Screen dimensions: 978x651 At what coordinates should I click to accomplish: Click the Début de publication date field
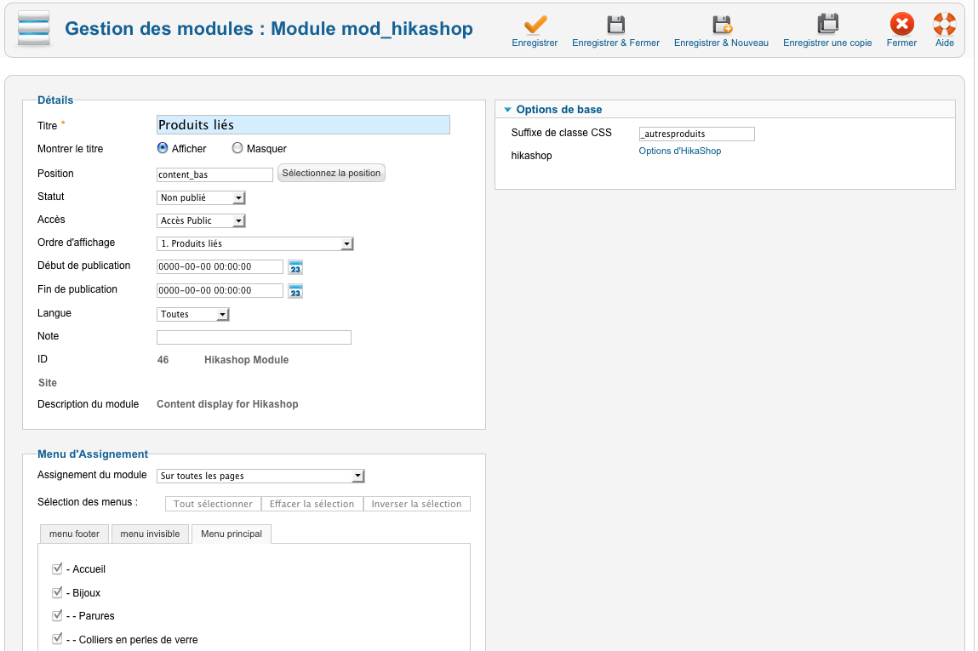220,267
